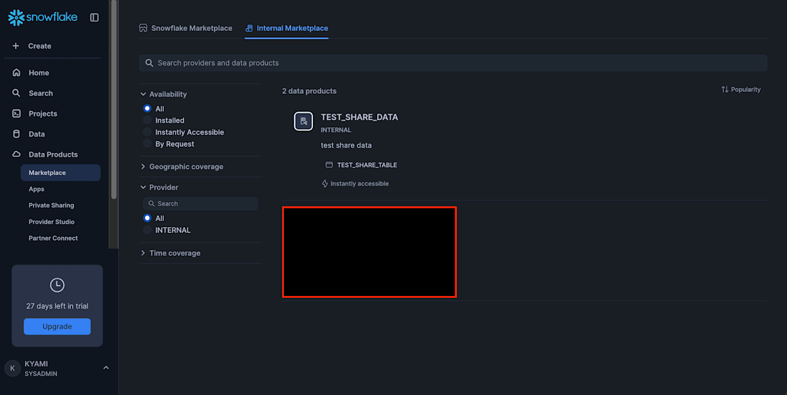Click the Create button label
787x395 pixels.
(x=39, y=46)
